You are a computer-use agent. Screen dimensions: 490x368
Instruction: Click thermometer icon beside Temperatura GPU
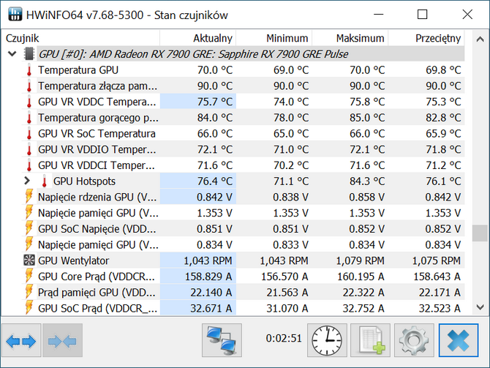[x=29, y=70]
